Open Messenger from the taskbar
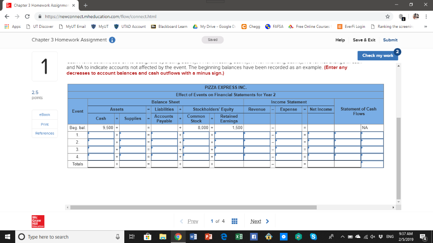This screenshot has width=433, height=243. pos(283,237)
